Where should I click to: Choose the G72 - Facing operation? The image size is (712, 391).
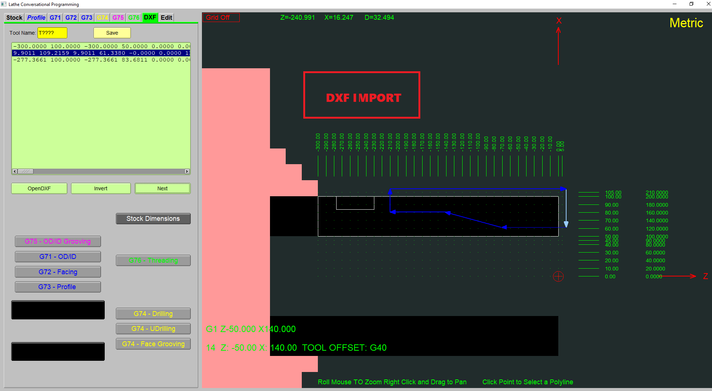tap(58, 272)
